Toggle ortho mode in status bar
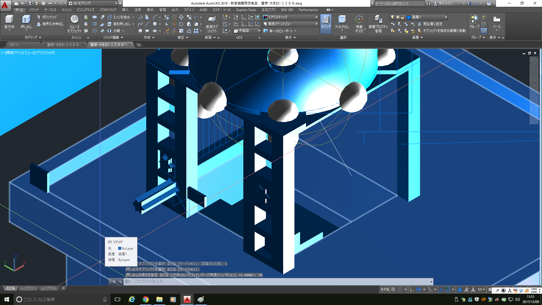This screenshot has height=305, width=542. [x=412, y=289]
